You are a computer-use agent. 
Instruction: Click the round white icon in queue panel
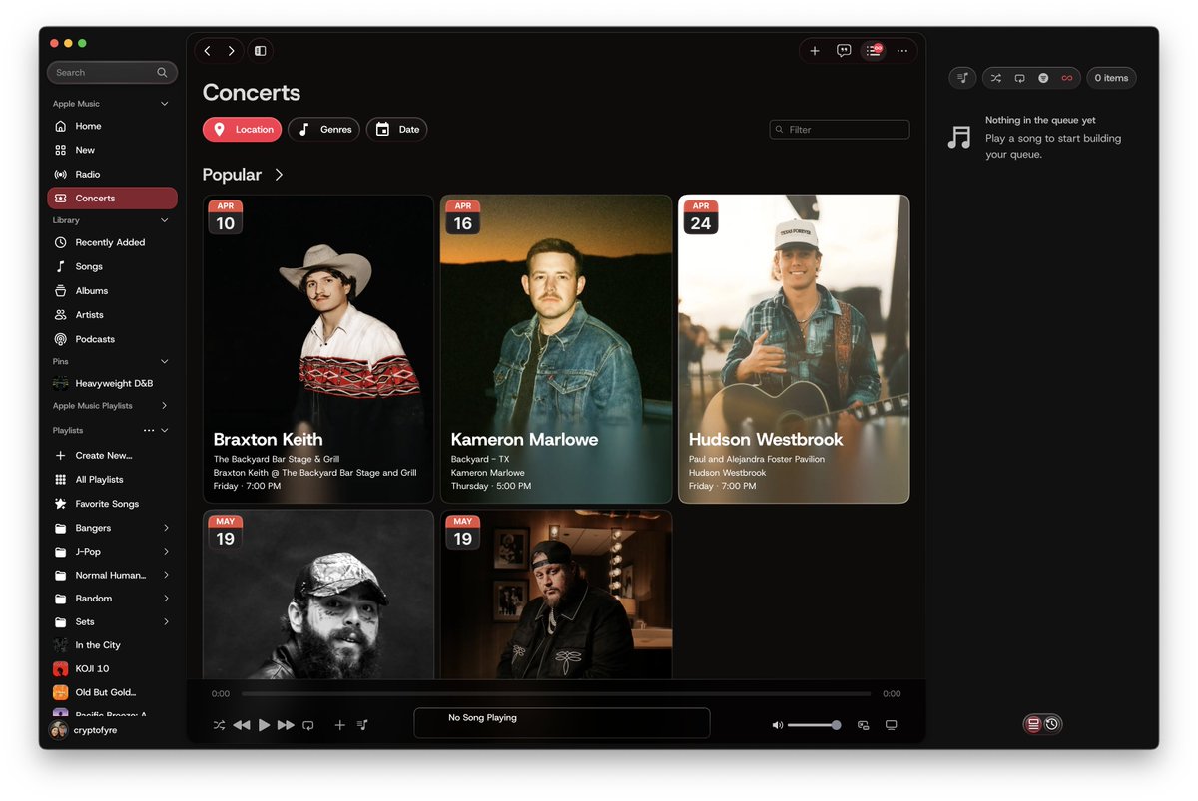pyautogui.click(x=1043, y=78)
